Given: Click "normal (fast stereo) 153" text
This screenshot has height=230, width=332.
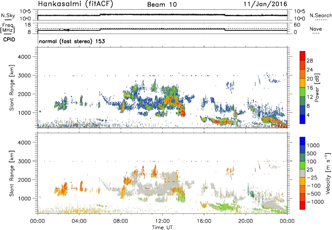Looking at the screenshot, I should (72, 41).
